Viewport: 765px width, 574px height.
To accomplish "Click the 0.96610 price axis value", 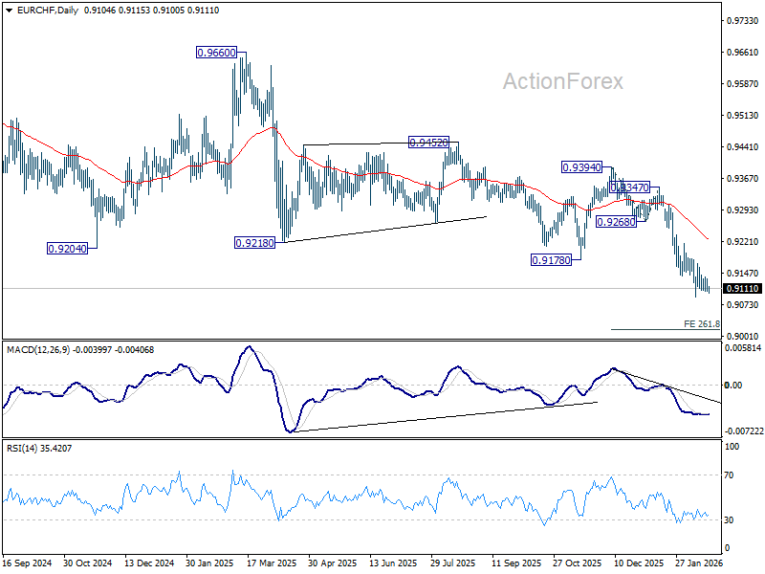I will (x=743, y=53).
